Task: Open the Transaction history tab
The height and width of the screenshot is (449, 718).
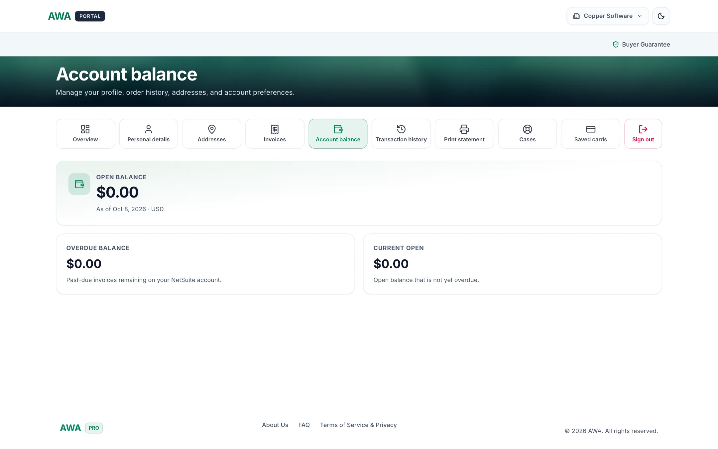Action: tap(401, 134)
